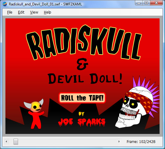Viewport: 165px width, 149px height.
Task: Click the frame scrollbar thumb
Action: click(x=16, y=141)
